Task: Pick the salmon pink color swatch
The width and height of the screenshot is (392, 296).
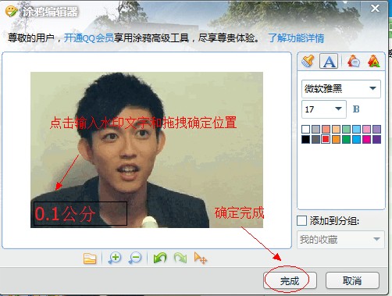Action: pyautogui.click(x=326, y=129)
